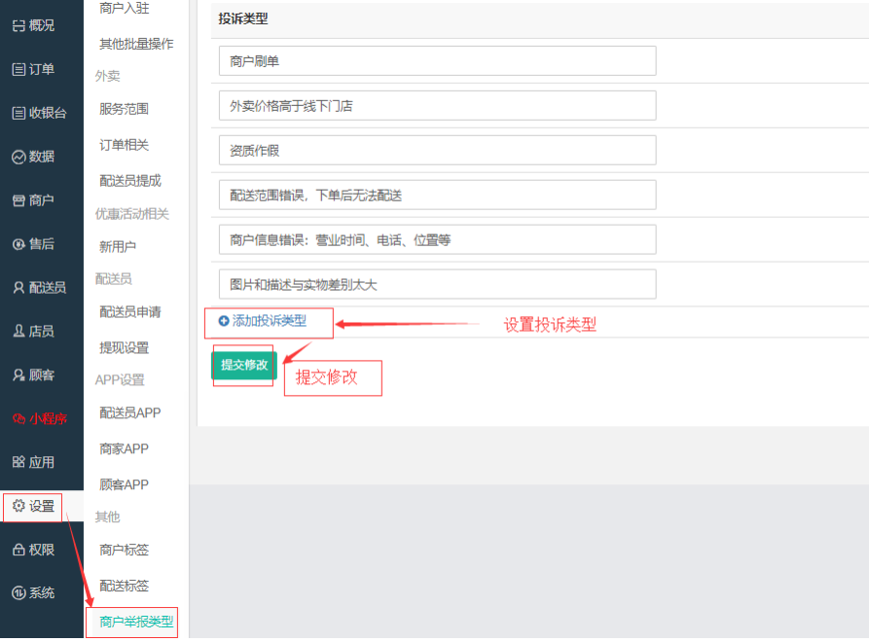Image resolution: width=869 pixels, height=642 pixels.
Task: Select 售后 menu label
Action: coord(42,244)
